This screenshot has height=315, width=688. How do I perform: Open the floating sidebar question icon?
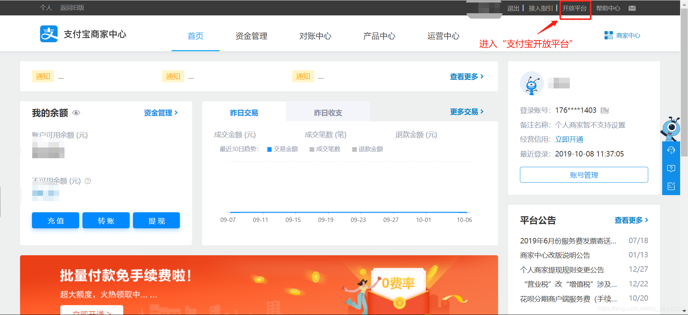point(671,168)
